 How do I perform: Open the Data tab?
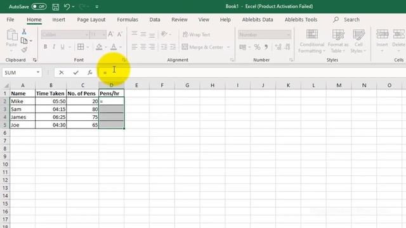(155, 20)
